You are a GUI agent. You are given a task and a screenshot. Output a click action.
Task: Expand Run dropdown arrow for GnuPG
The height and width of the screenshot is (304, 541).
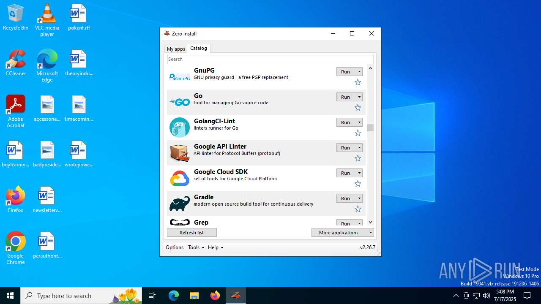click(x=360, y=72)
